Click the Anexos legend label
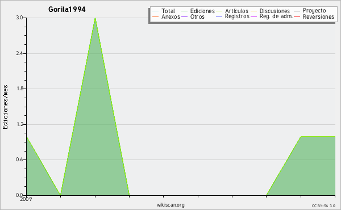341x210 pixels. point(170,16)
